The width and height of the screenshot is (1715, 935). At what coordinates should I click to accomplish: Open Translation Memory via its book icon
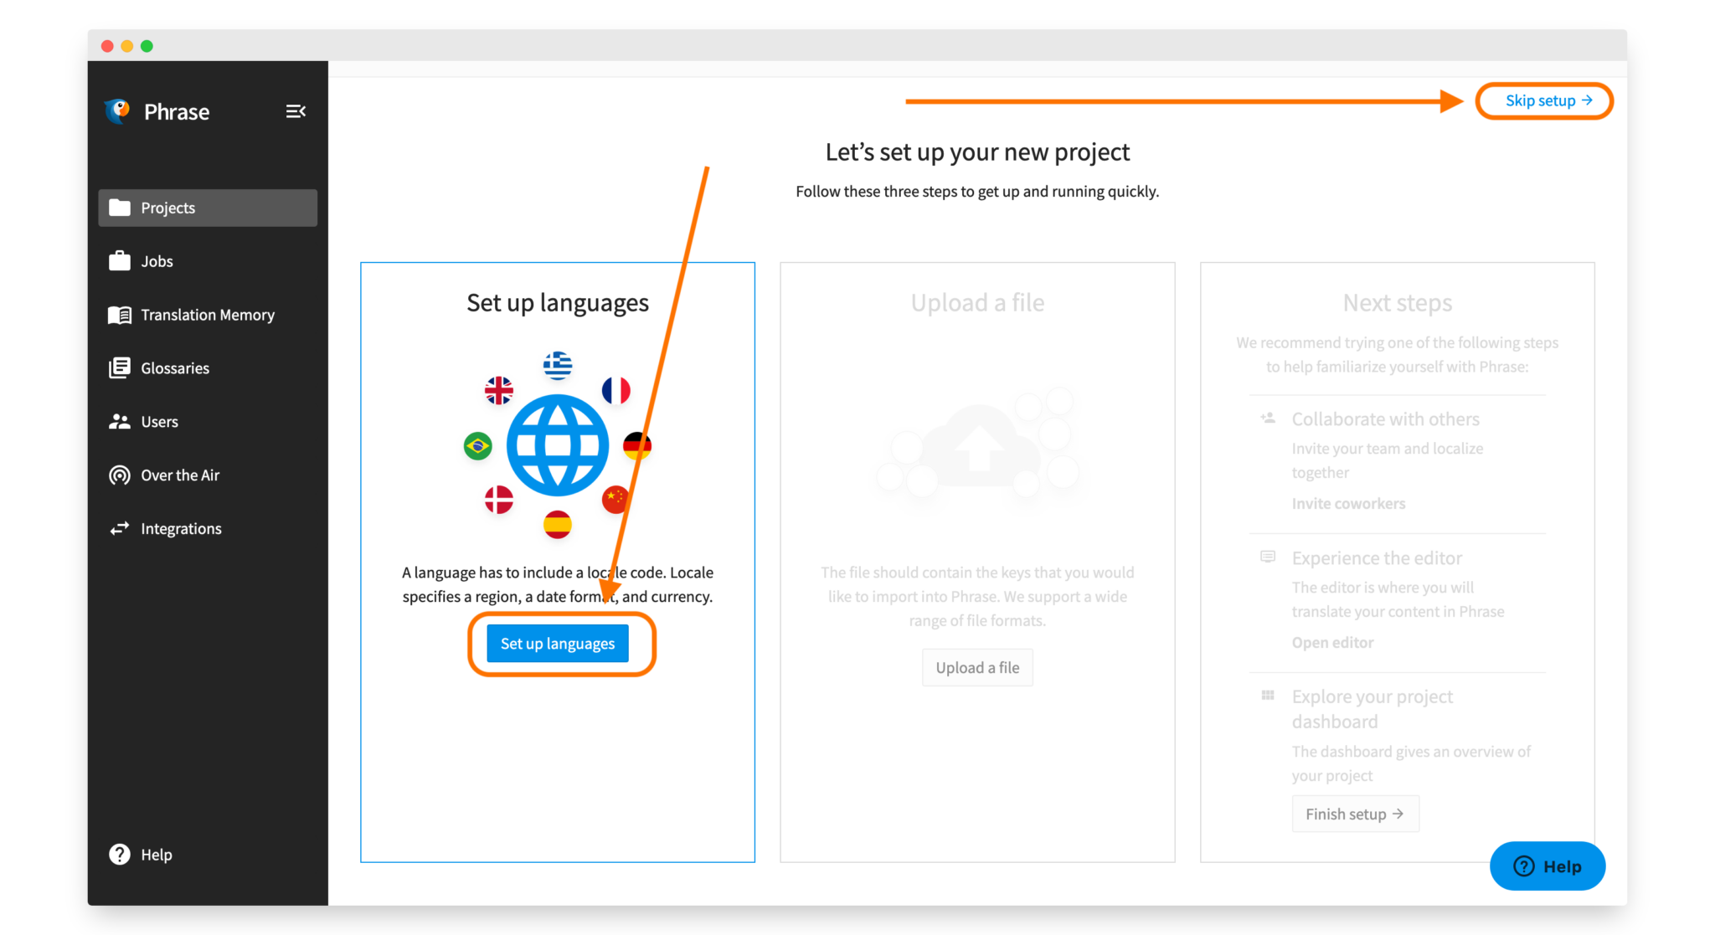(x=120, y=315)
